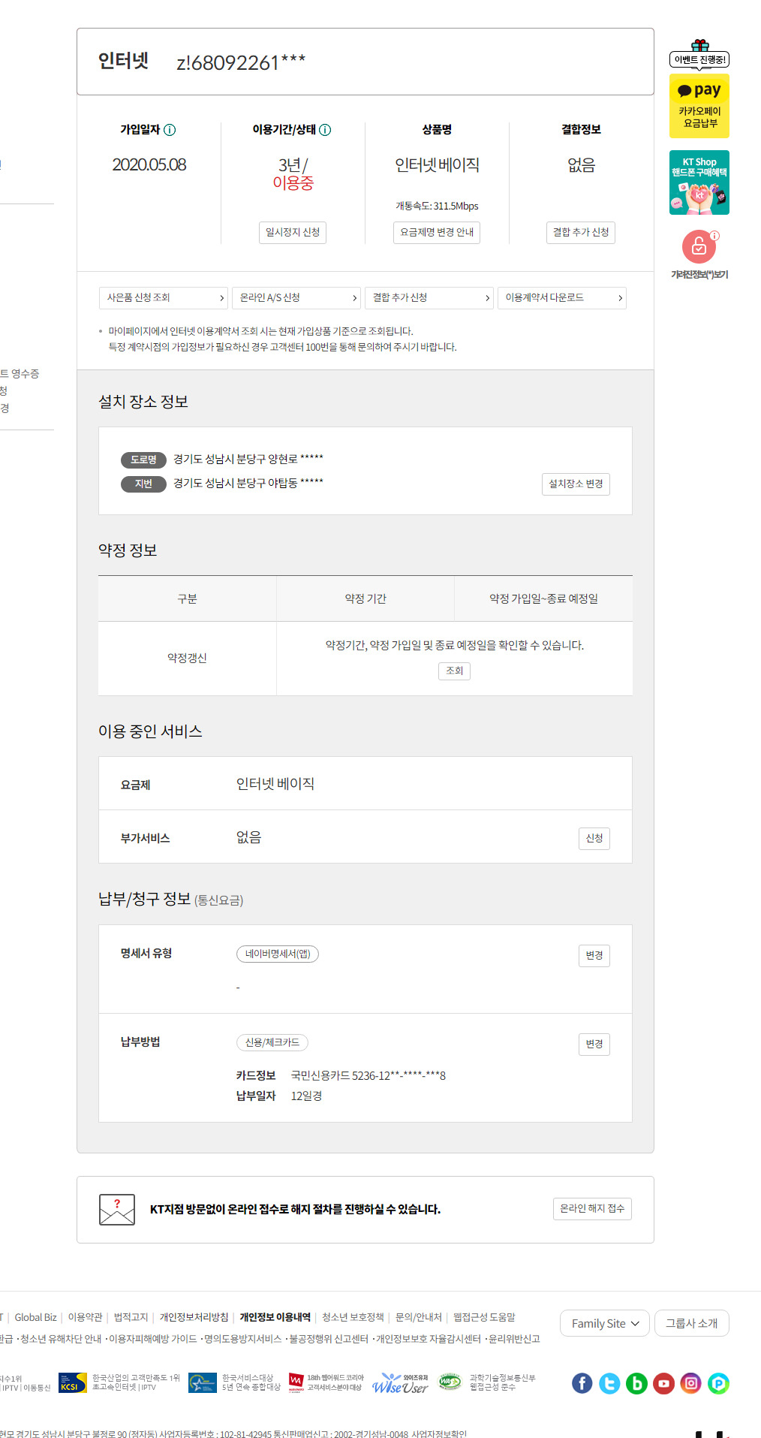Click the 온라인 해지 접수 button

(x=592, y=1209)
